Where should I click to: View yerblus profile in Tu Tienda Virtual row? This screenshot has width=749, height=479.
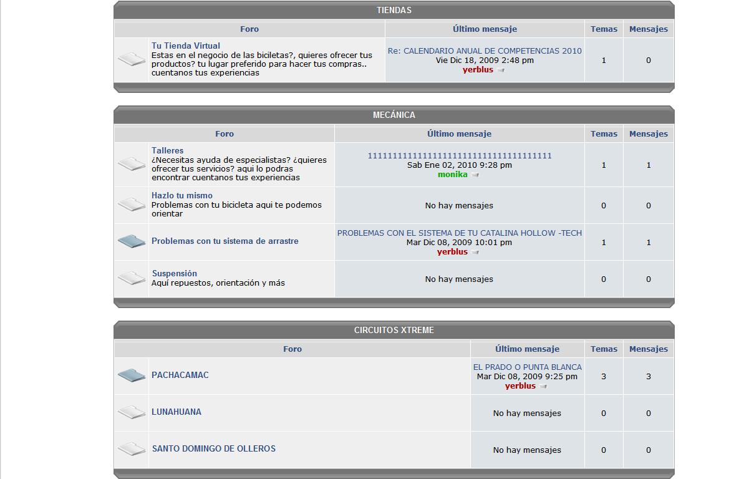(478, 70)
